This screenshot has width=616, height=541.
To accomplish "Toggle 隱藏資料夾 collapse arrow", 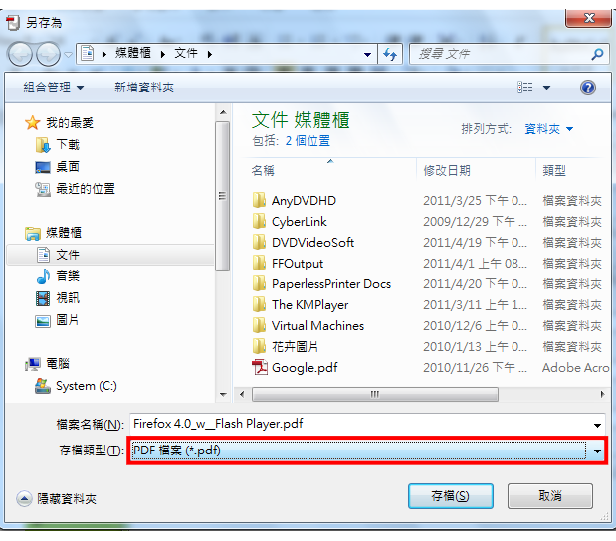I will pos(24,498).
